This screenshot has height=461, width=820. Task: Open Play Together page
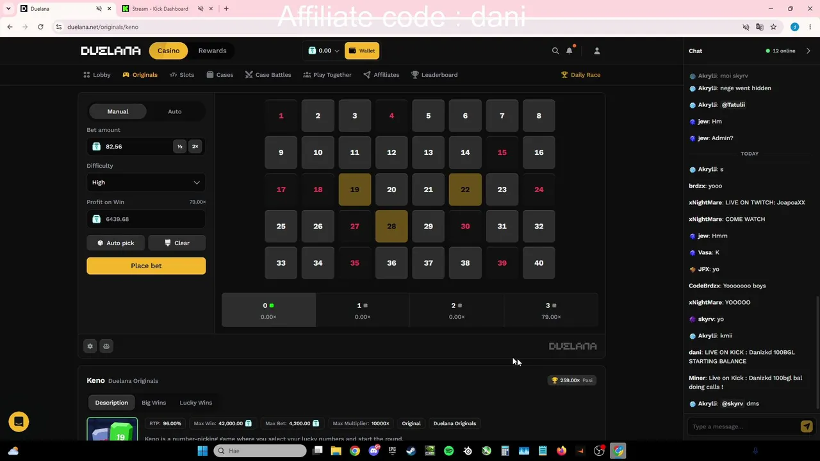click(x=327, y=75)
